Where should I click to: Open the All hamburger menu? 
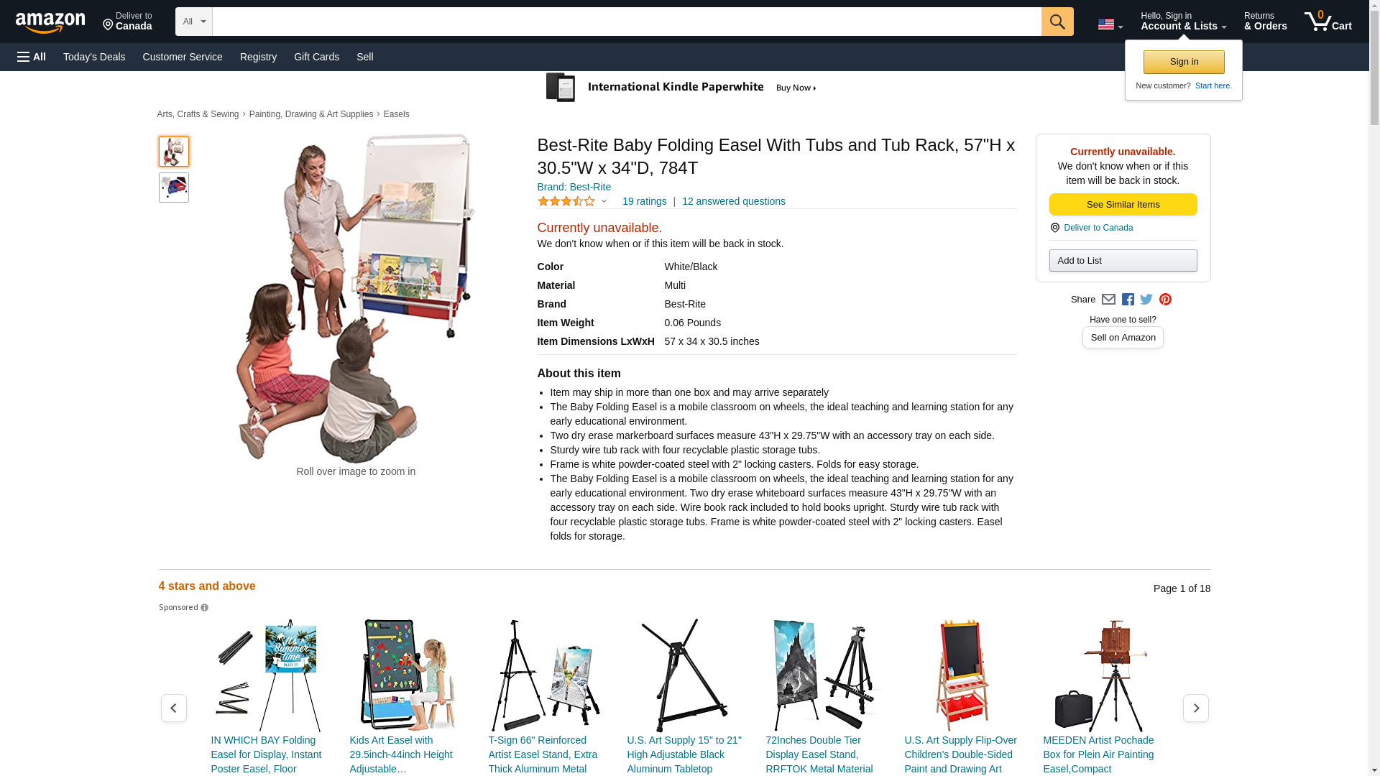pos(32,57)
